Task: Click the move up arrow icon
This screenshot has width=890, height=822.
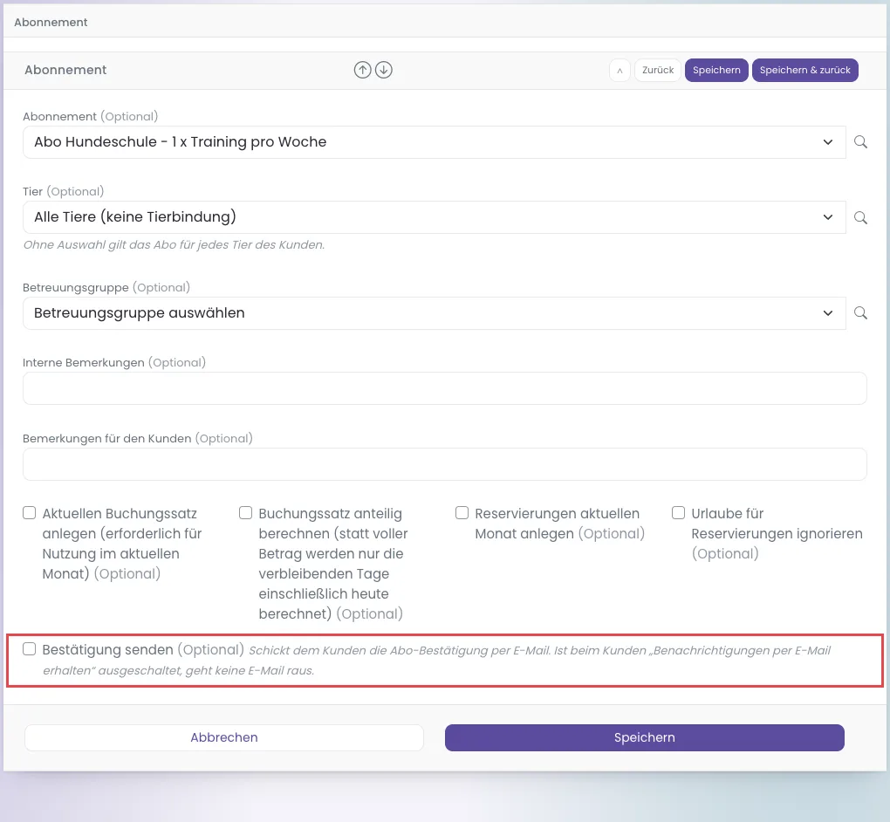Action: [363, 70]
